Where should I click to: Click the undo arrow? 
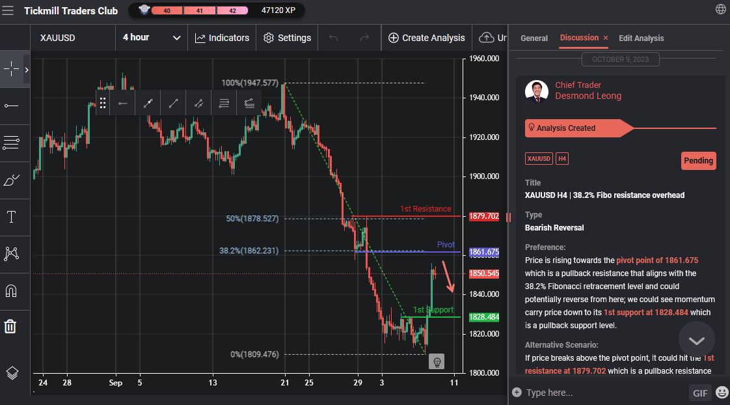[333, 38]
